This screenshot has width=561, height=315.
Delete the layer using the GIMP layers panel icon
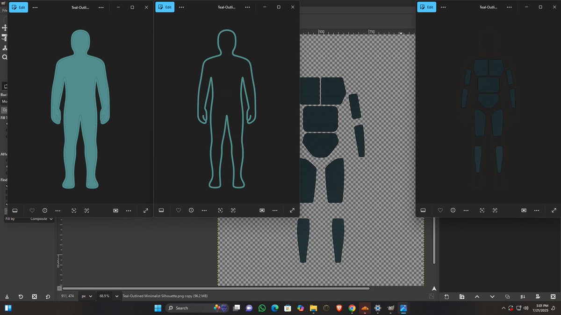[x=553, y=297]
